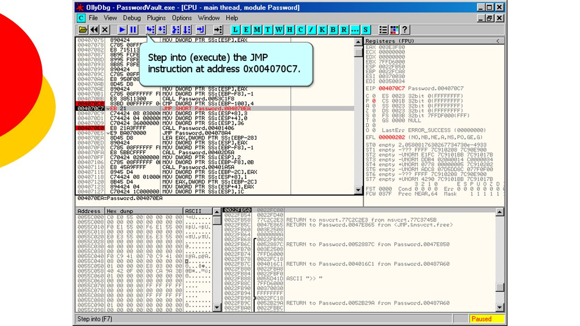
Task: Click the dump pane's scroll down arrow
Action: 217,307
